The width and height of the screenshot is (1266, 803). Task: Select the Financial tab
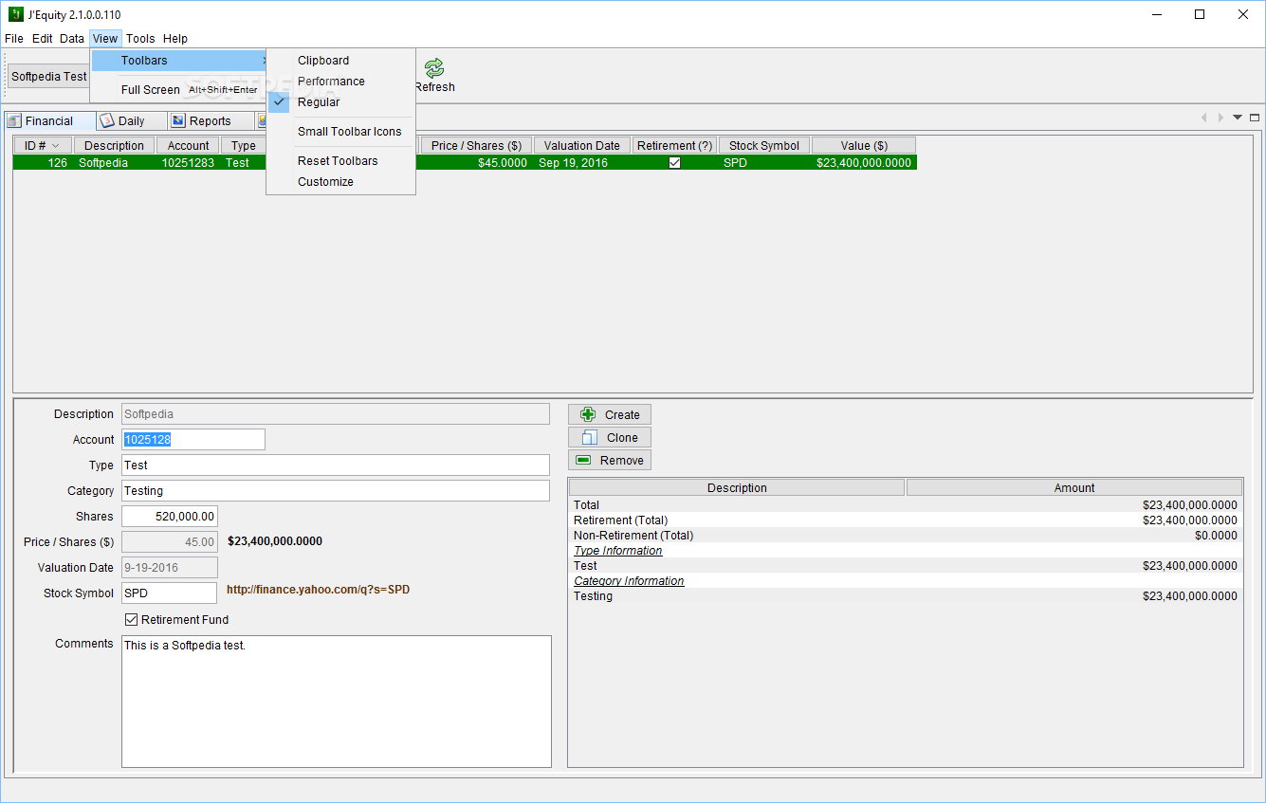point(49,120)
